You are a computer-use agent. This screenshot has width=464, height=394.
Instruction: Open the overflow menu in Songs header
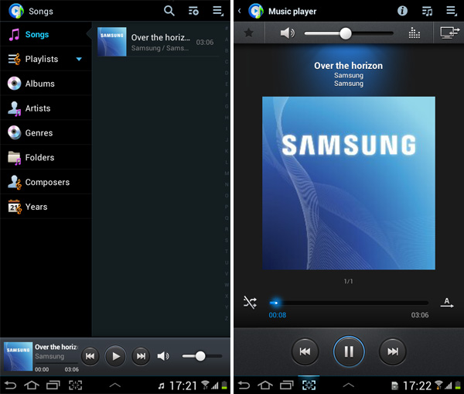point(218,11)
